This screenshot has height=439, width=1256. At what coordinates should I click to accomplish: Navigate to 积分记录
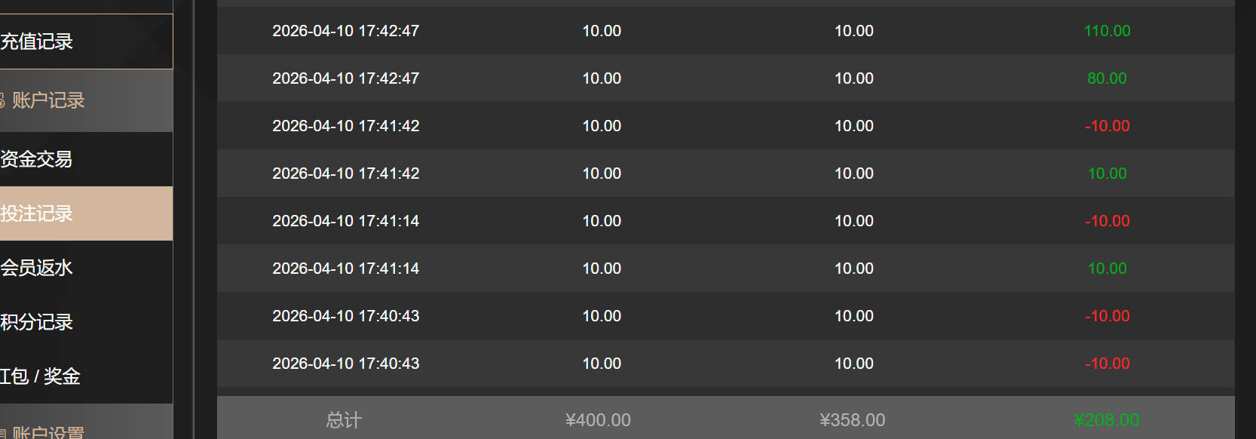pyautogui.click(x=38, y=322)
